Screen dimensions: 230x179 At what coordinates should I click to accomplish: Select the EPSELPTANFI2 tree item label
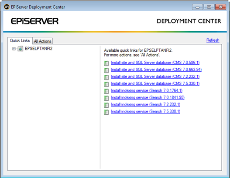pyautogui.click(x=38, y=49)
